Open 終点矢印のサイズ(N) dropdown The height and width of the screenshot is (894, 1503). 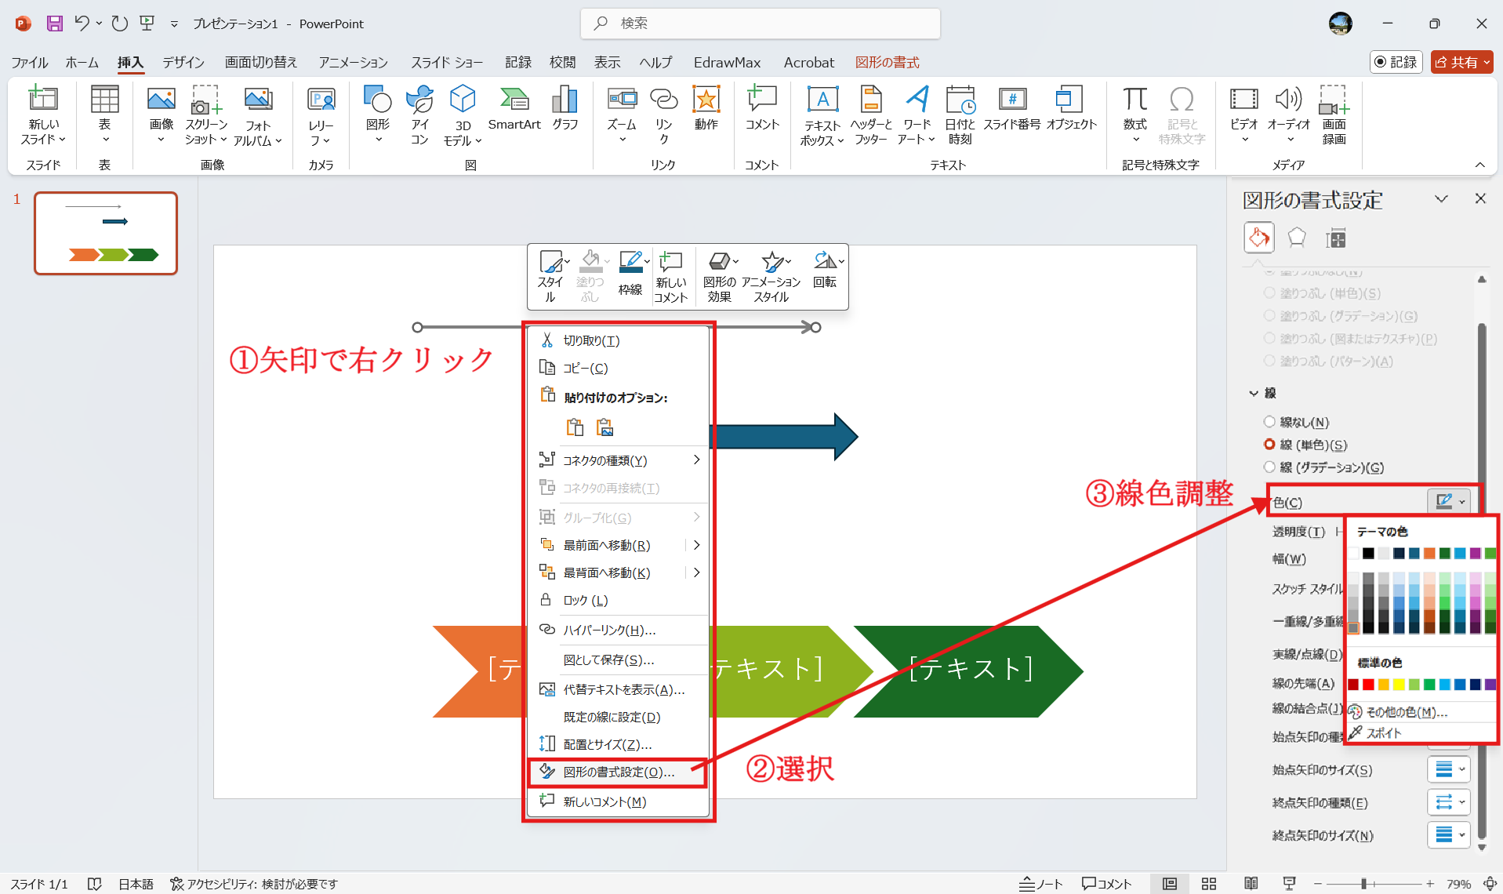coord(1449,835)
